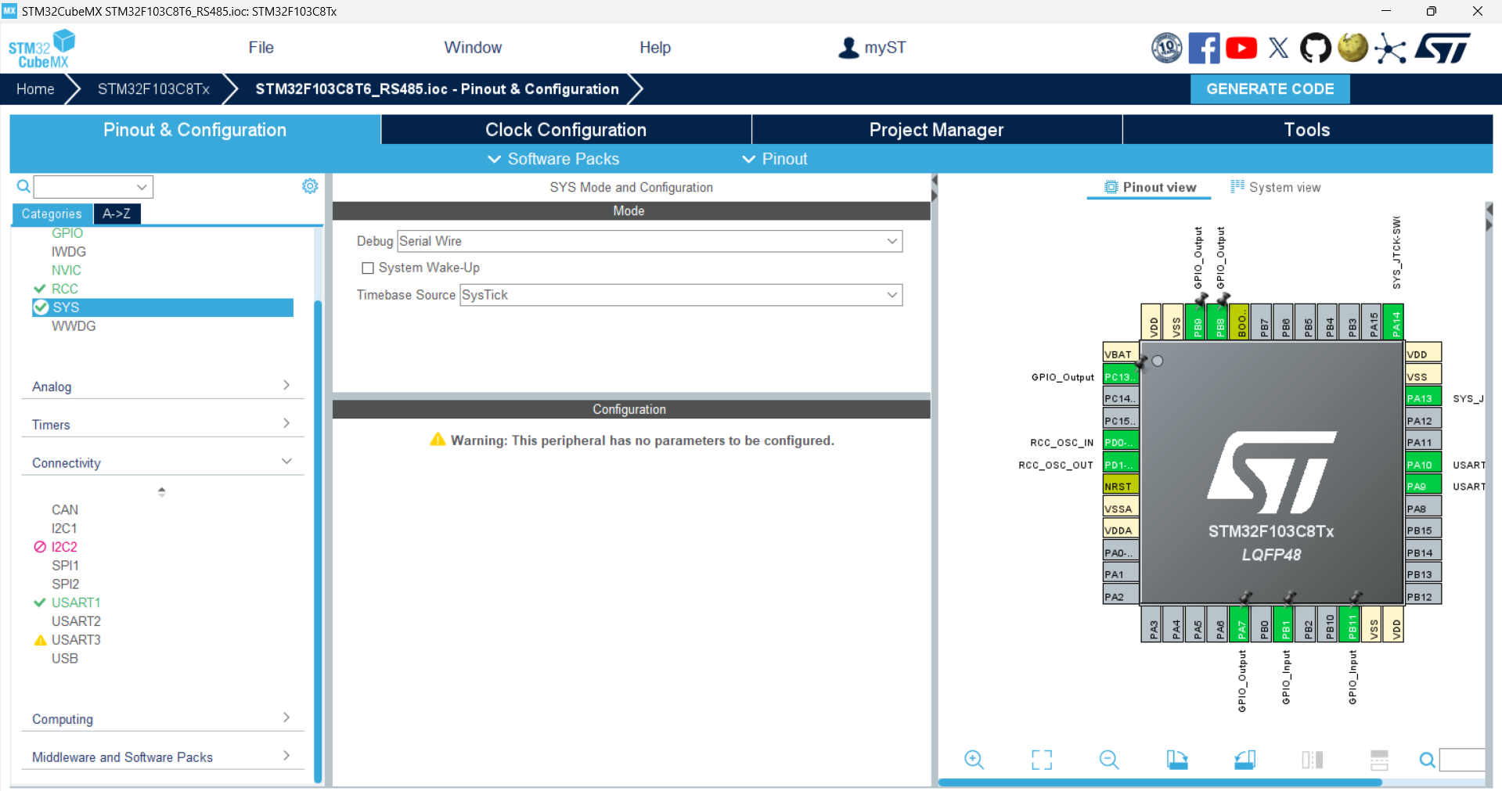Click the PC13 pin on the chip
This screenshot has height=791, width=1502.
1120,376
